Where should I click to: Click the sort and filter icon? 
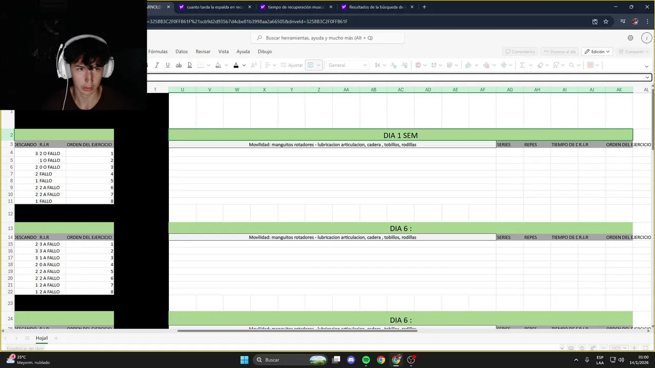556,65
